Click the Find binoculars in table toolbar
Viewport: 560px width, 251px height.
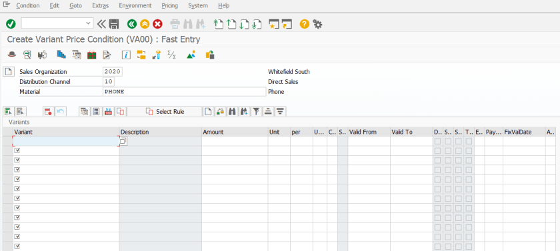232,112
